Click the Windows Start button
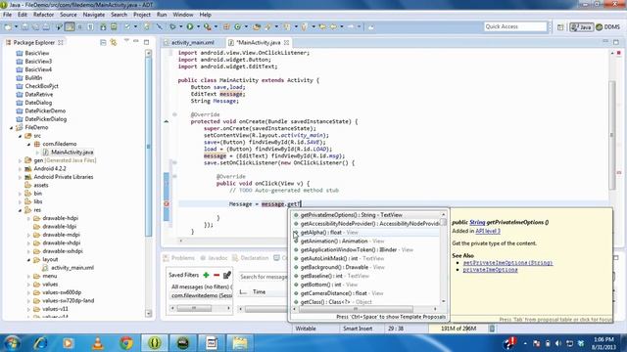The image size is (627, 352). (12, 343)
